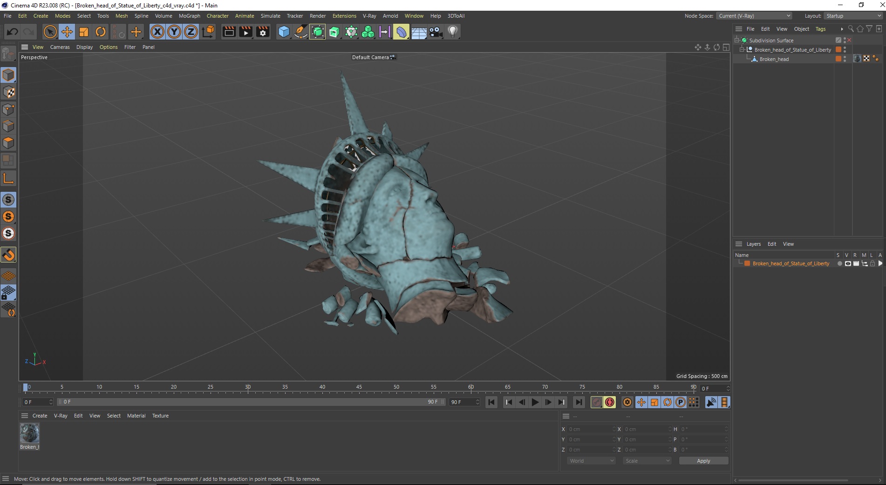
Task: Open Node Space dropdown
Action: pos(754,16)
